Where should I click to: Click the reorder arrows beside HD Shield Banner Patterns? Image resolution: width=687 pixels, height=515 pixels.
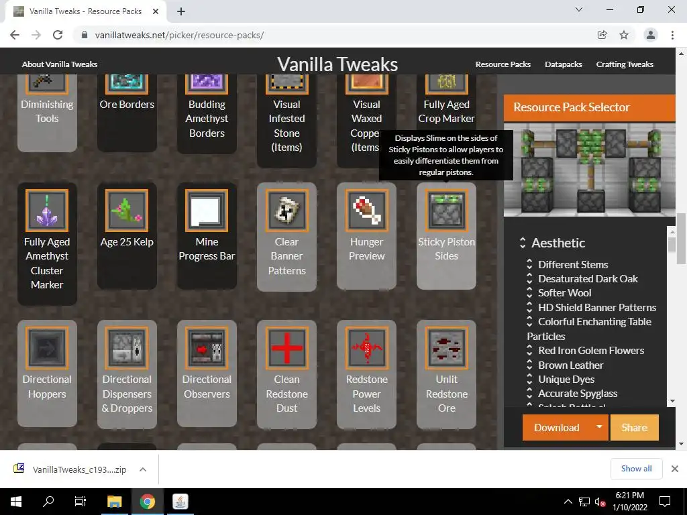coord(529,307)
